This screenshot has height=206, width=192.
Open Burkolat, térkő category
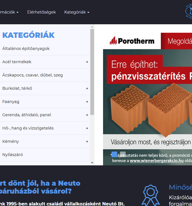pyautogui.click(x=17, y=88)
